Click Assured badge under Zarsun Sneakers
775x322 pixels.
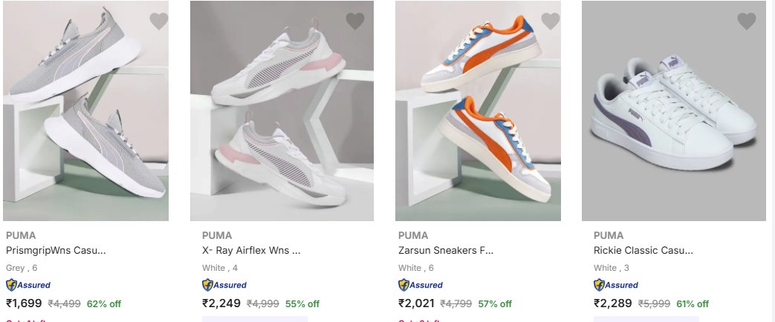coord(421,285)
